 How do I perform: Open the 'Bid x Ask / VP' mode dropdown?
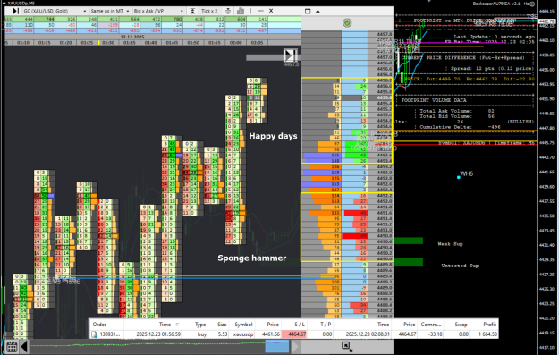coord(158,11)
